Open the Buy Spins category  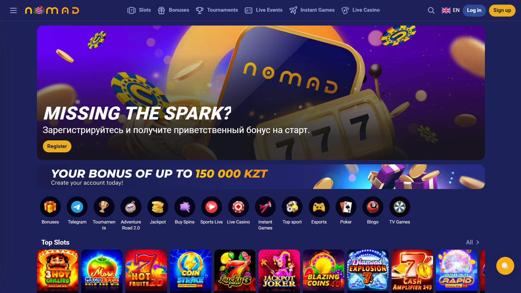tap(185, 210)
